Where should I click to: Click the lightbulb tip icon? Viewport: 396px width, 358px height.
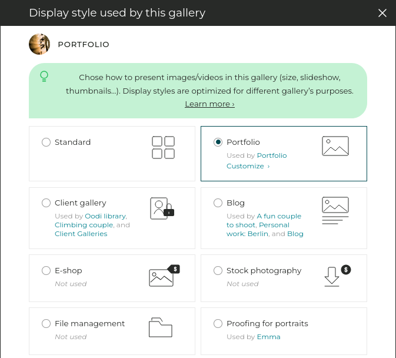(x=44, y=77)
